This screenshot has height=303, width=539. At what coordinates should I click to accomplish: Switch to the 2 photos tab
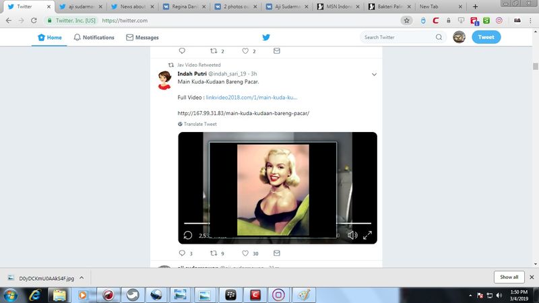(x=235, y=7)
